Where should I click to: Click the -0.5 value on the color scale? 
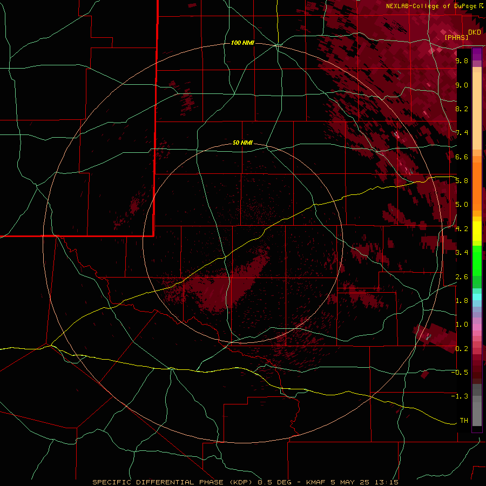(x=460, y=373)
